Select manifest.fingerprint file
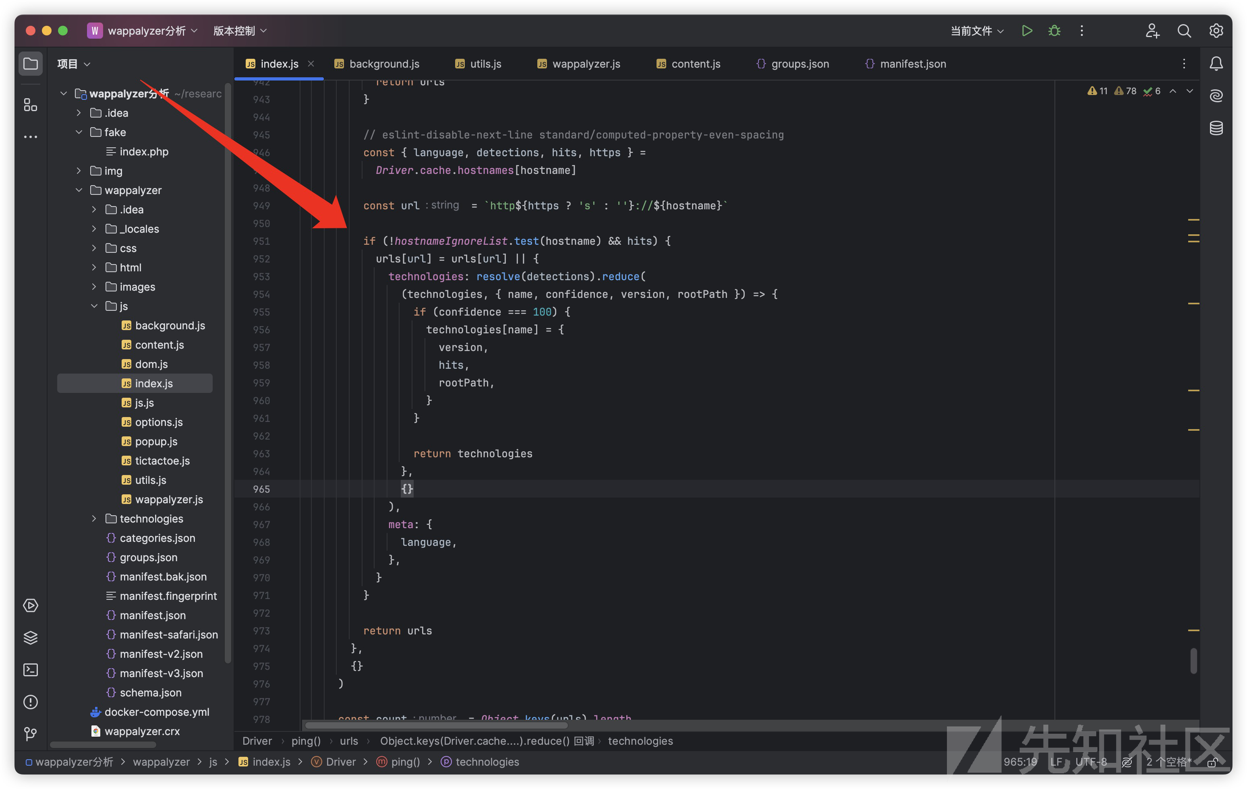Image resolution: width=1247 pixels, height=789 pixels. (162, 596)
